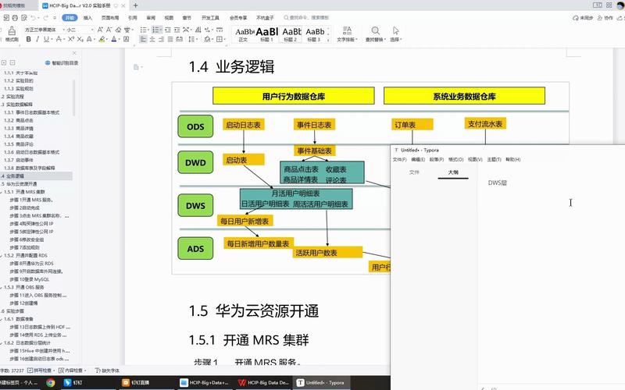Screen dimensions: 625x390
Task: Click the command search box in the ribbon
Action: [x=307, y=17]
